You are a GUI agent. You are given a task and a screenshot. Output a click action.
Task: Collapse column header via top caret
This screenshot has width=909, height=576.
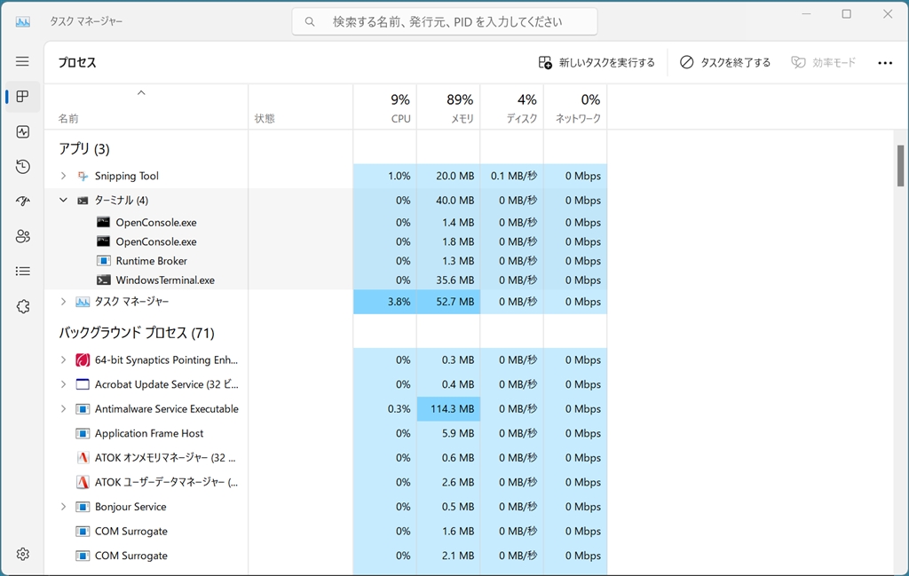(x=141, y=92)
